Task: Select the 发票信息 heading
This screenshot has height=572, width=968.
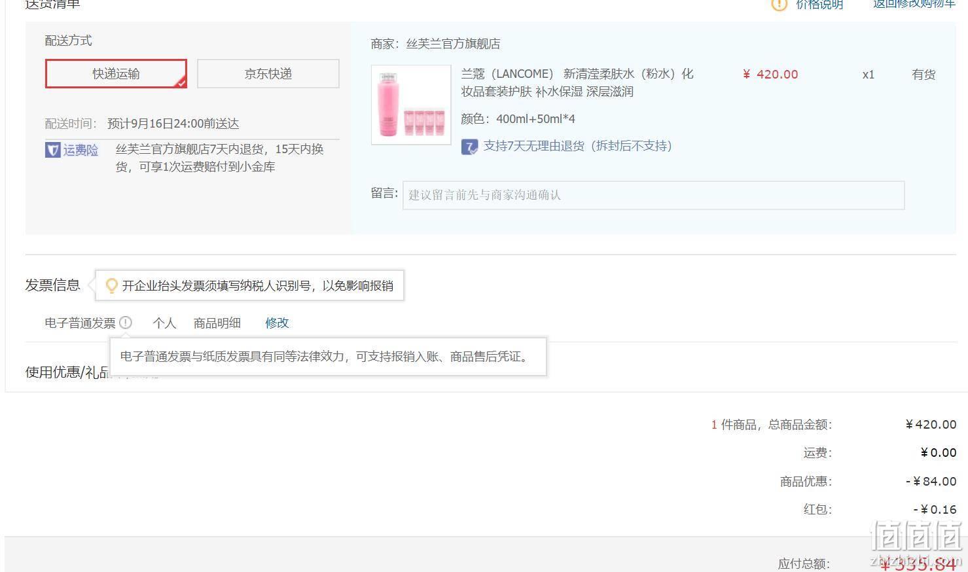Action: tap(52, 285)
